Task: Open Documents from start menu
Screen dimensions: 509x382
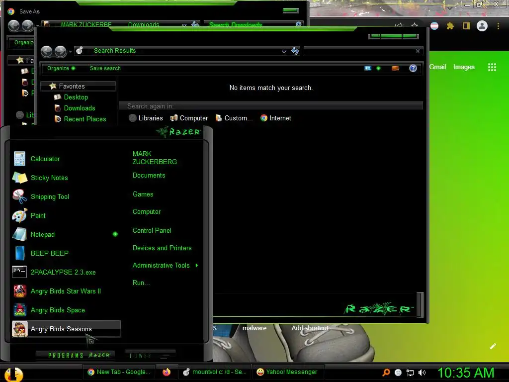Action: tap(149, 176)
